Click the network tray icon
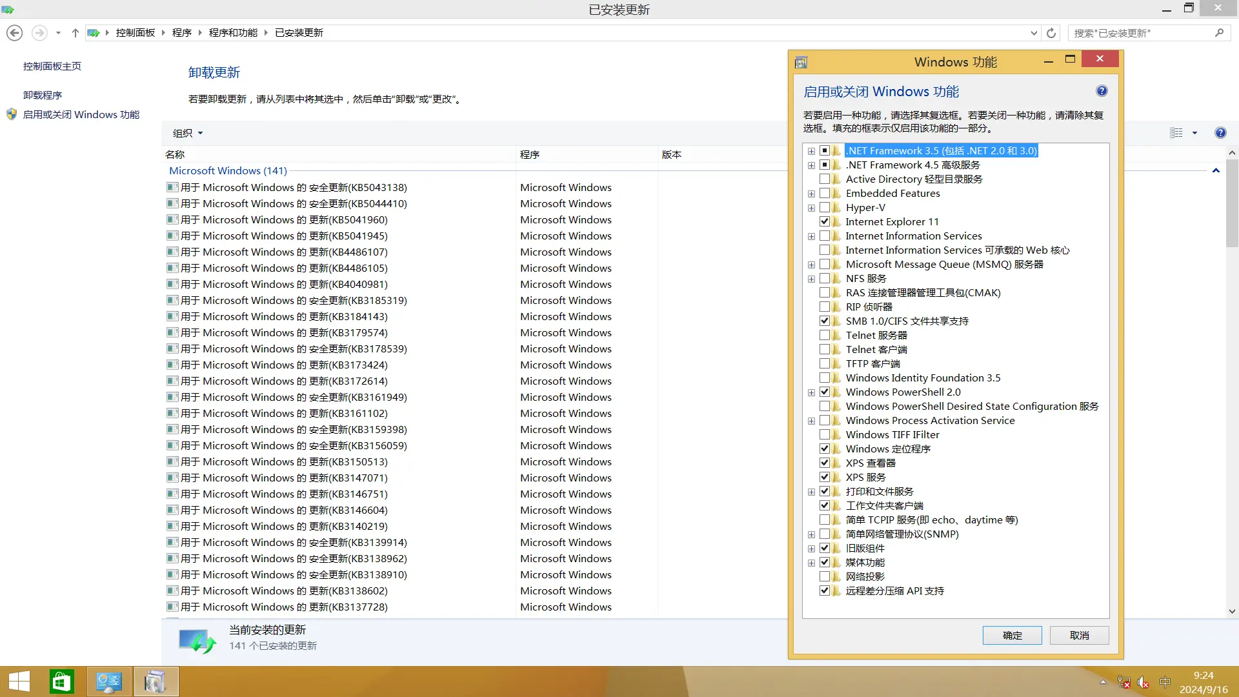The image size is (1239, 697). click(x=1124, y=682)
